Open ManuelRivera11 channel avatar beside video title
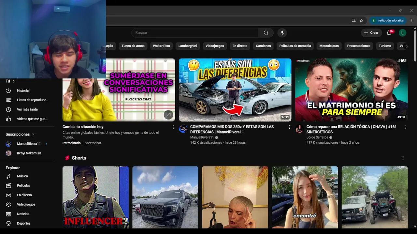Image resolution: width=417 pixels, height=234 pixels. click(183, 129)
